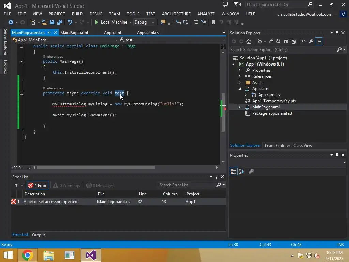Open the FILE menu
349x262 pixels.
coord(7,14)
